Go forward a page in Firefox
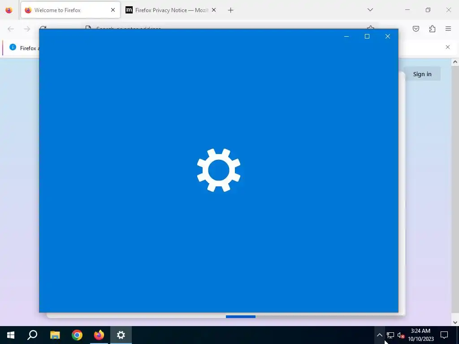The height and width of the screenshot is (344, 459). point(27,29)
